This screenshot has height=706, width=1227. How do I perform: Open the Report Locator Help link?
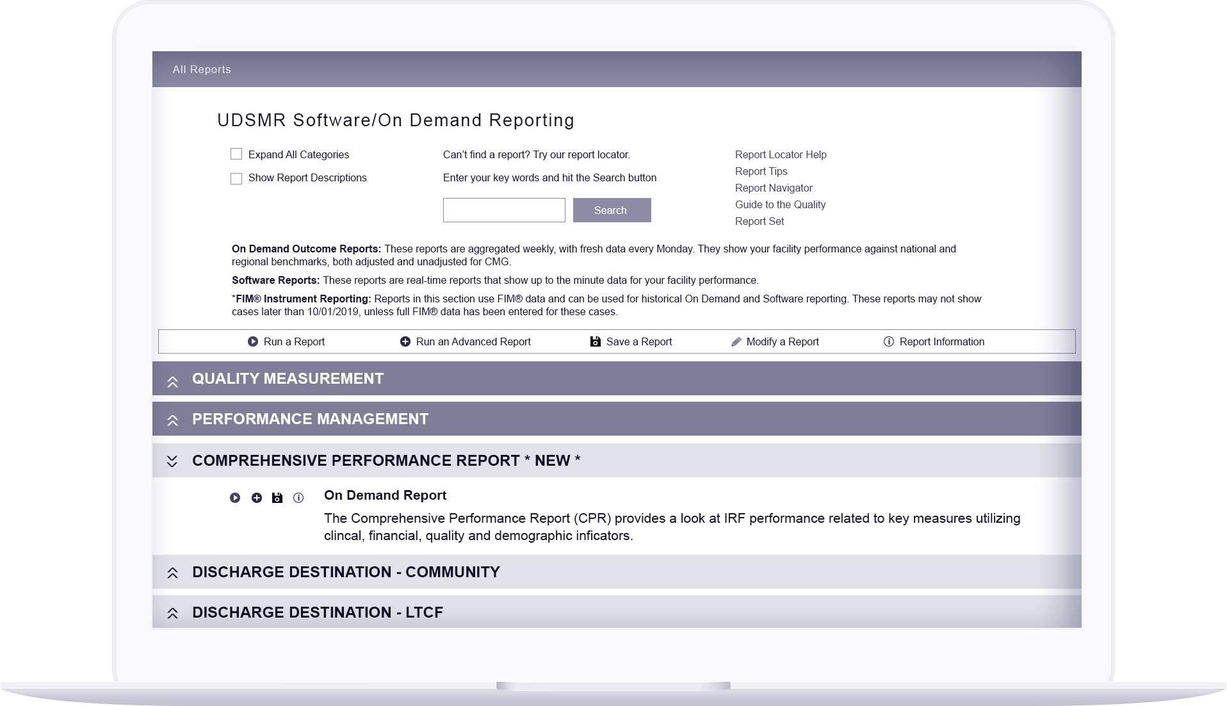pyautogui.click(x=781, y=154)
